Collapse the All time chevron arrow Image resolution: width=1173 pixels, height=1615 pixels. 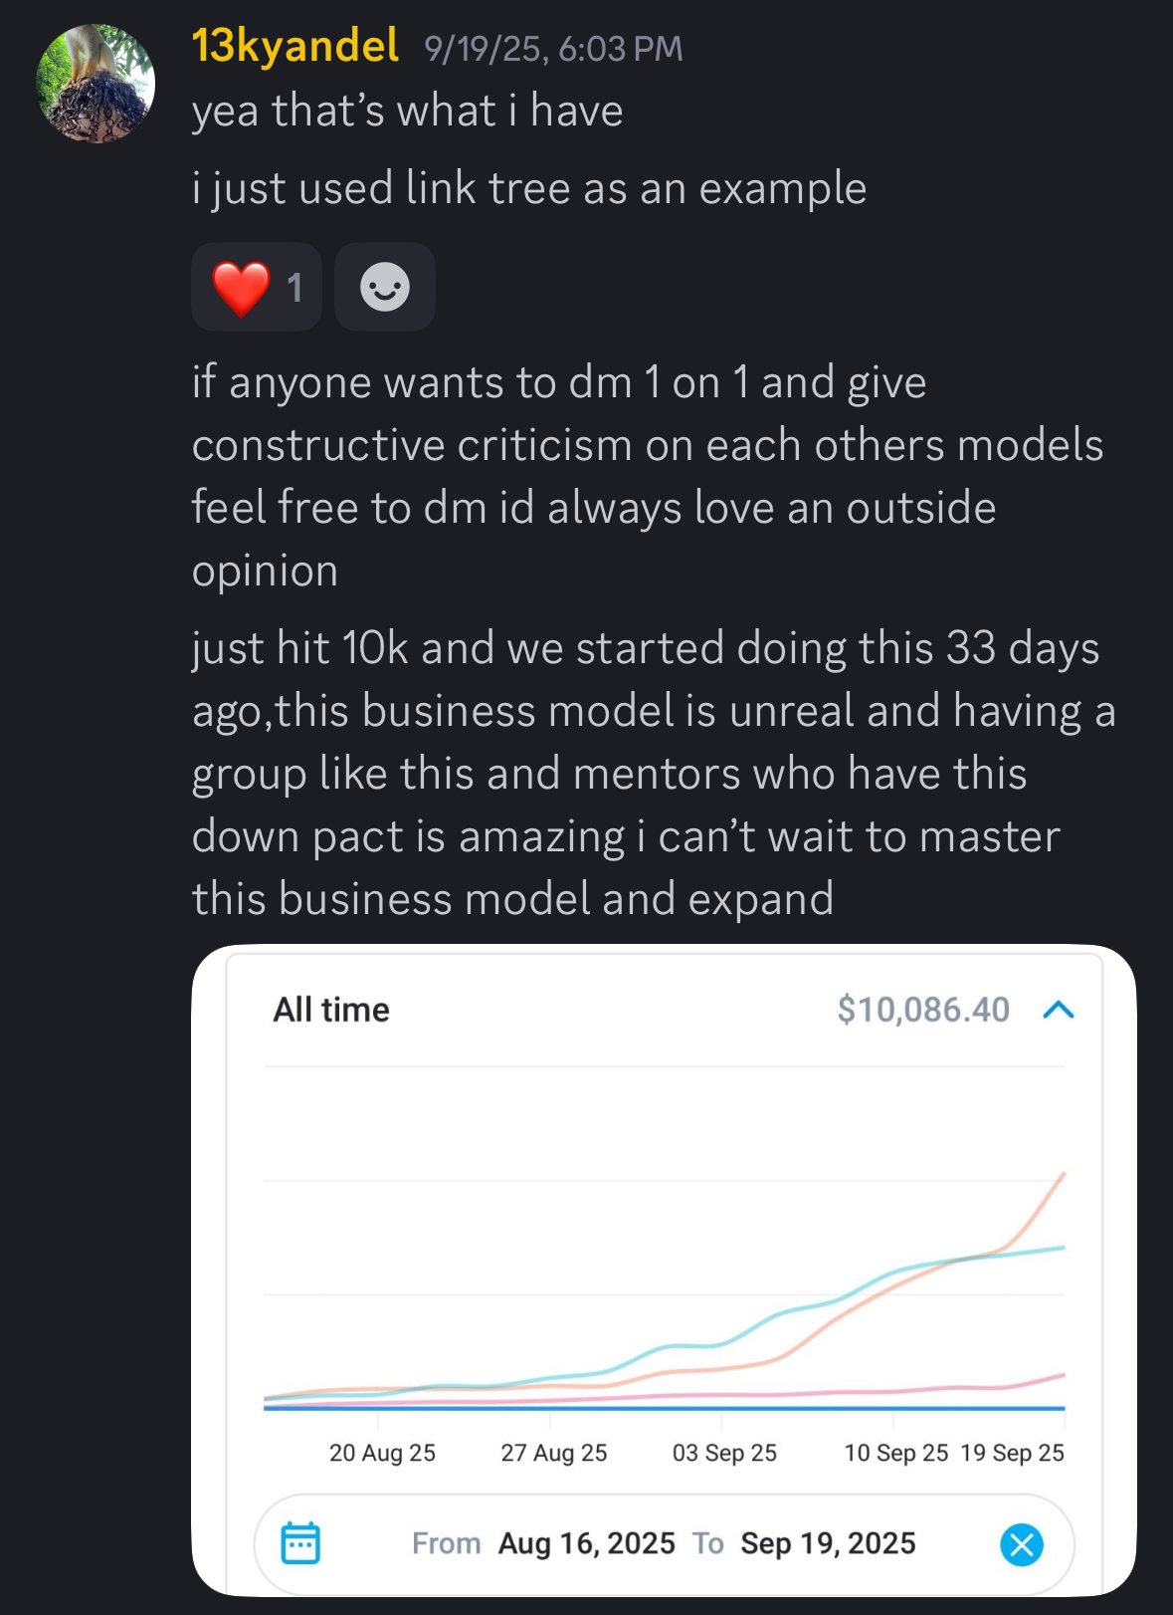(x=1059, y=1010)
